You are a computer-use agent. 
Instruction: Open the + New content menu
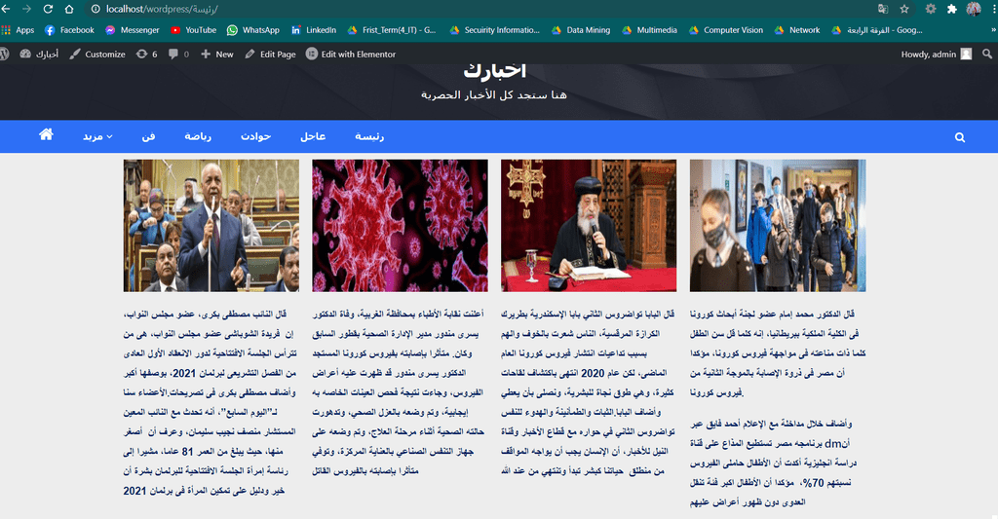click(217, 55)
